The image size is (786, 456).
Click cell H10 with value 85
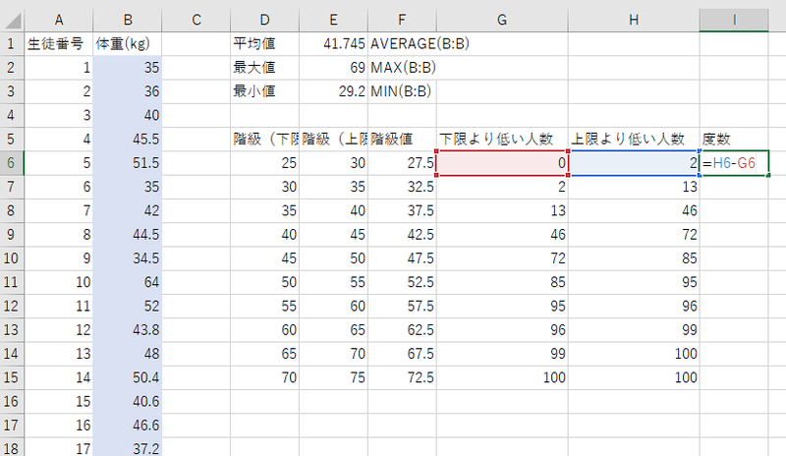point(634,258)
